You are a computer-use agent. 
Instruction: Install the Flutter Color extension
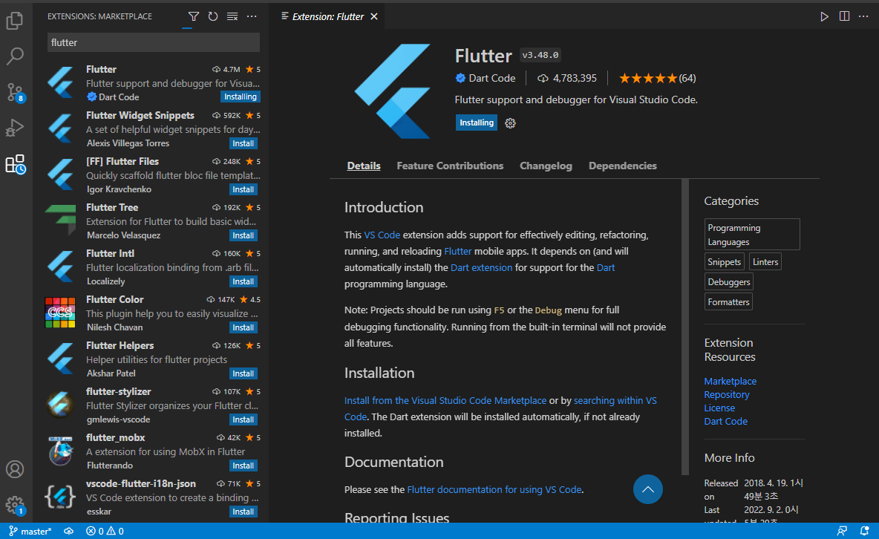pyautogui.click(x=244, y=327)
